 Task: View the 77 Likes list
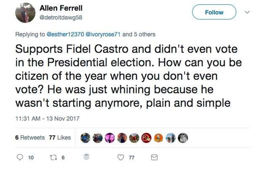click(x=60, y=137)
